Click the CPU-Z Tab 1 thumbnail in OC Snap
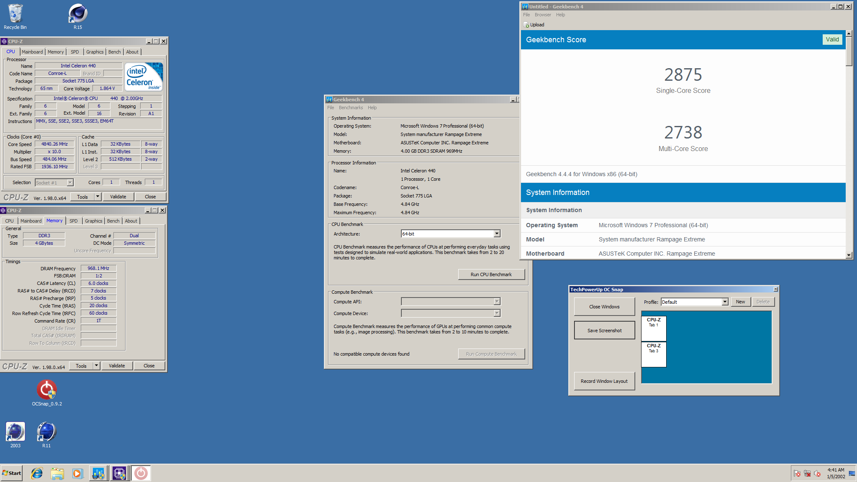Image resolution: width=857 pixels, height=482 pixels. pos(654,328)
